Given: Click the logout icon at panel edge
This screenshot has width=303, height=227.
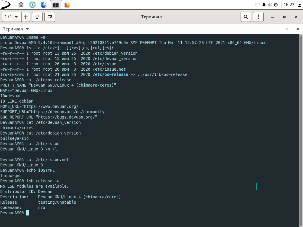Looking at the screenshot, I should [x=299, y=5].
